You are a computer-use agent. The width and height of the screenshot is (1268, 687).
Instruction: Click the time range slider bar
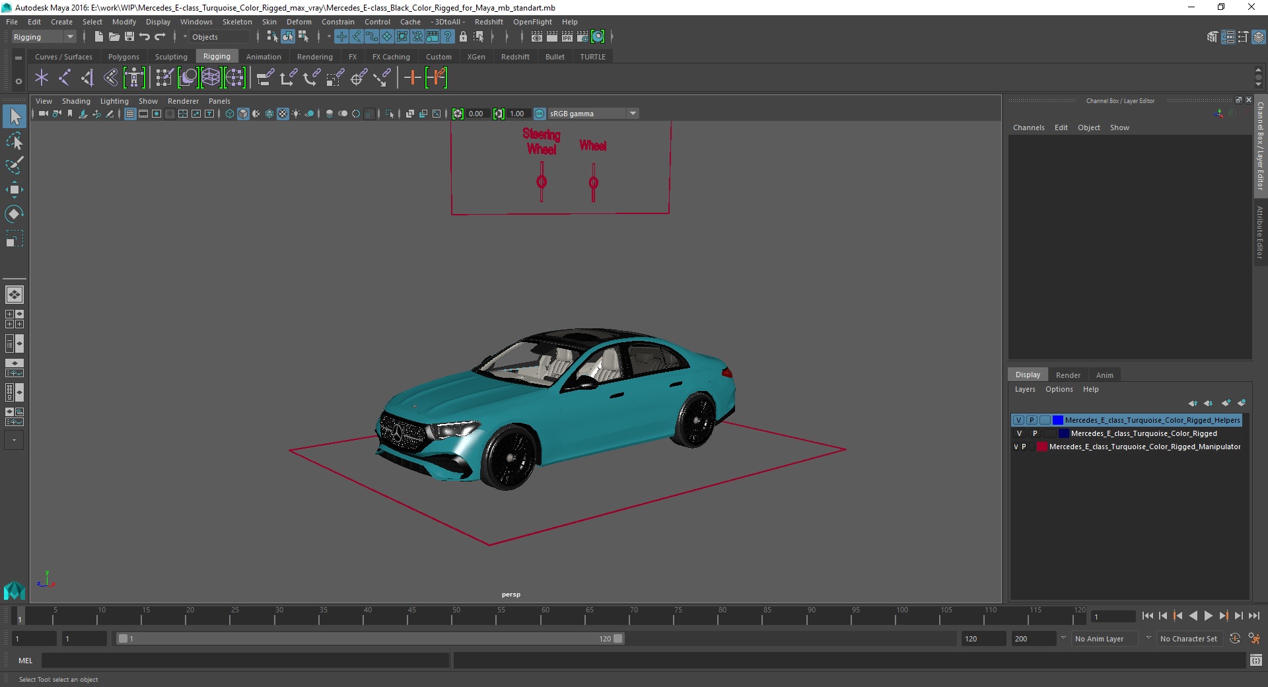tap(370, 639)
